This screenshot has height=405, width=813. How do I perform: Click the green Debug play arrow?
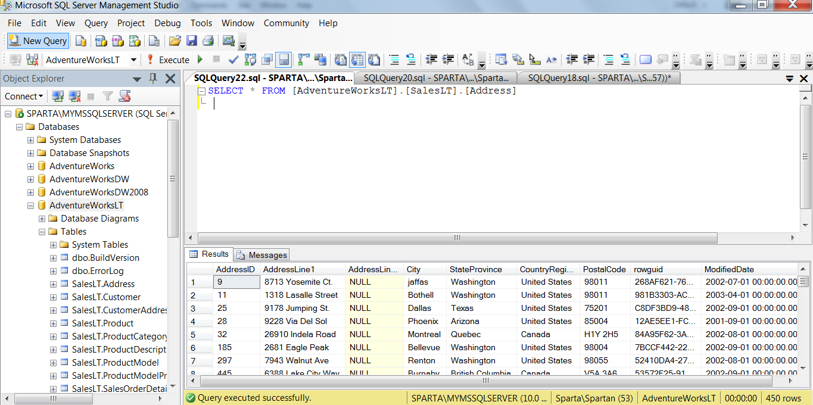pyautogui.click(x=200, y=60)
